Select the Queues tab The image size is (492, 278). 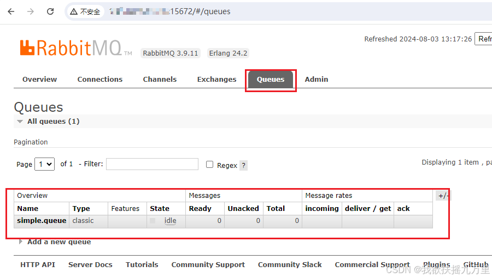[271, 80]
